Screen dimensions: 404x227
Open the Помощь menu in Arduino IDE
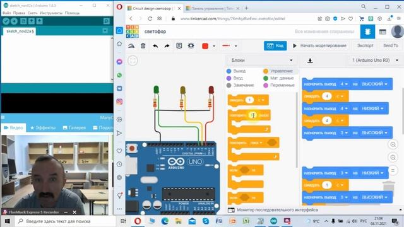coord(72,13)
